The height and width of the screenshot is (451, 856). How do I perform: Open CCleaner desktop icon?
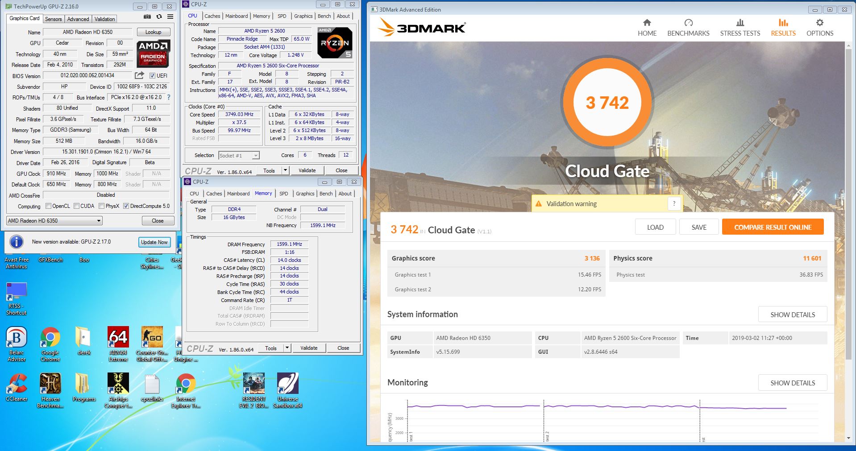(x=17, y=387)
